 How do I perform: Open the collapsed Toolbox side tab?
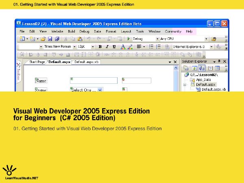(19, 72)
